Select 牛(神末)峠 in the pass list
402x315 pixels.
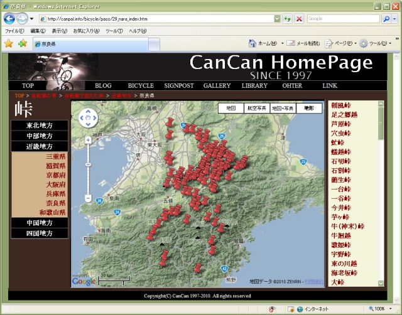[x=347, y=227]
